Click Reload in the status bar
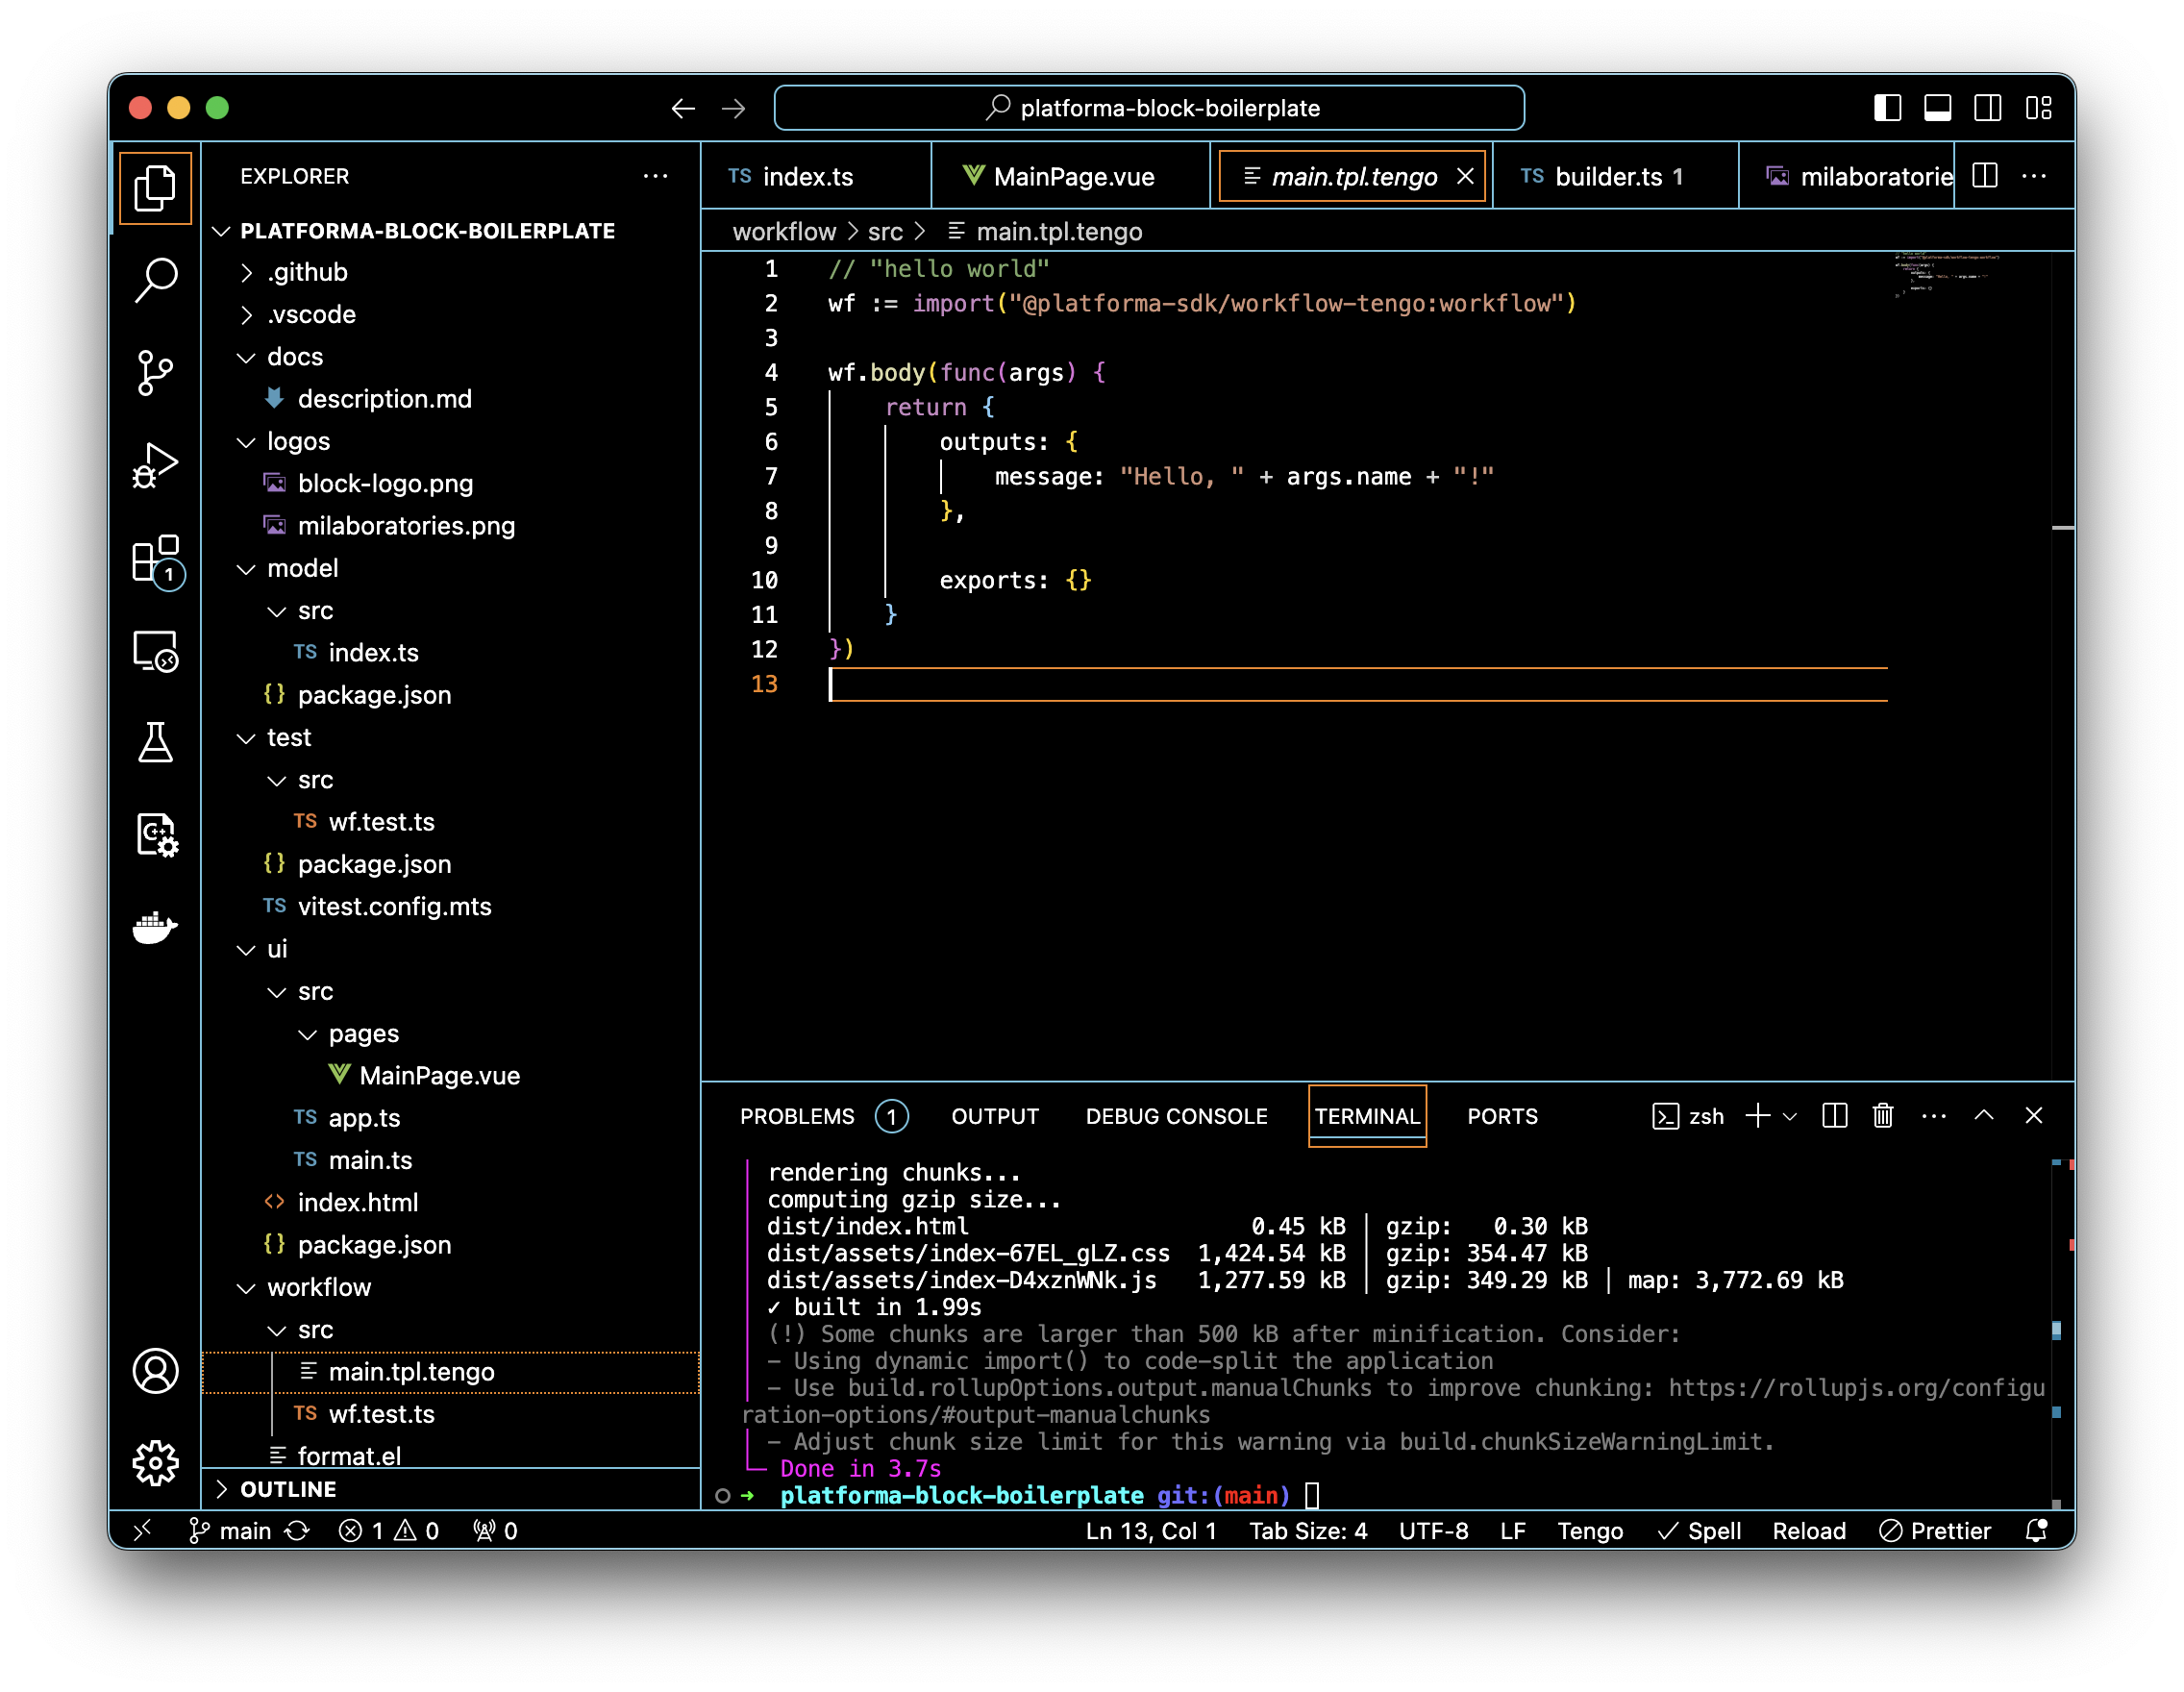The image size is (2184, 1692). pyautogui.click(x=1808, y=1531)
